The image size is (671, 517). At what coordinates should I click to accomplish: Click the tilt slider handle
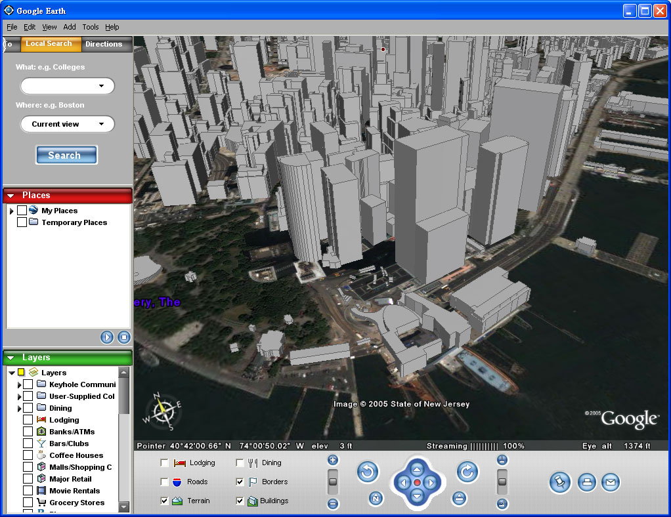point(502,482)
